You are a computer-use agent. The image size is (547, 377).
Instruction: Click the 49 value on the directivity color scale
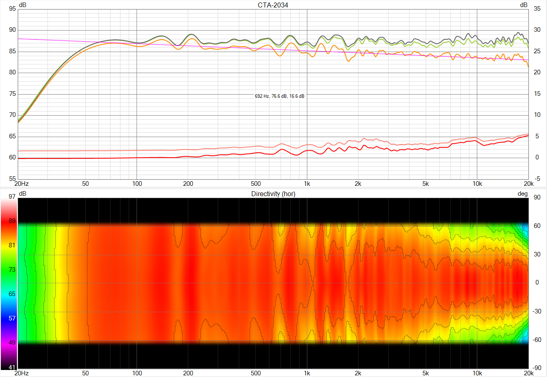pos(12,343)
